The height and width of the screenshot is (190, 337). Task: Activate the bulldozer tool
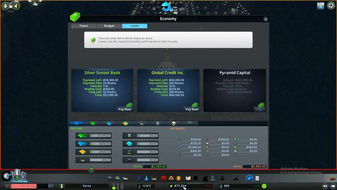click(x=333, y=178)
